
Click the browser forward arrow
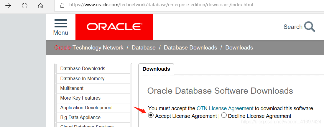[x=8, y=6]
